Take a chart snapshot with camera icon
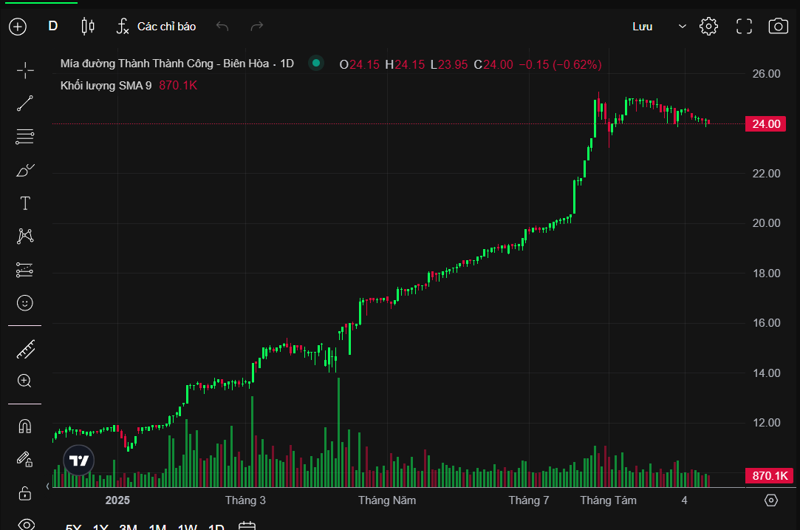This screenshot has height=530, width=800. tap(778, 26)
